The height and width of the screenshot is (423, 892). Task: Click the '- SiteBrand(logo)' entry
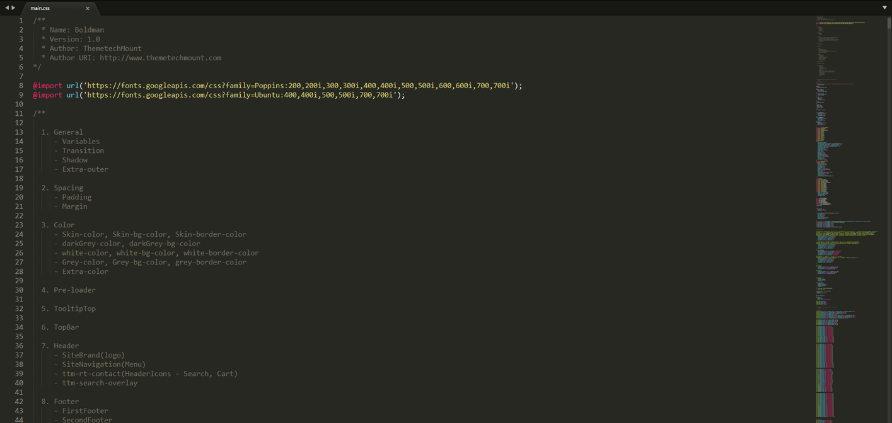tap(90, 355)
